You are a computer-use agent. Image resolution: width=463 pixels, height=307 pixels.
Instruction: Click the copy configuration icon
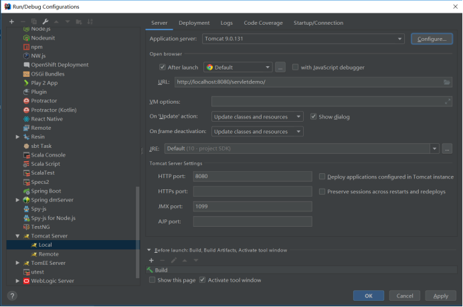(x=34, y=21)
